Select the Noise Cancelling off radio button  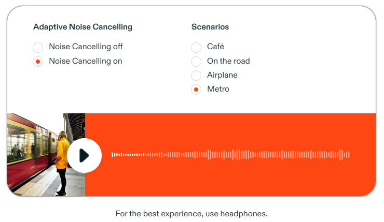38,48
